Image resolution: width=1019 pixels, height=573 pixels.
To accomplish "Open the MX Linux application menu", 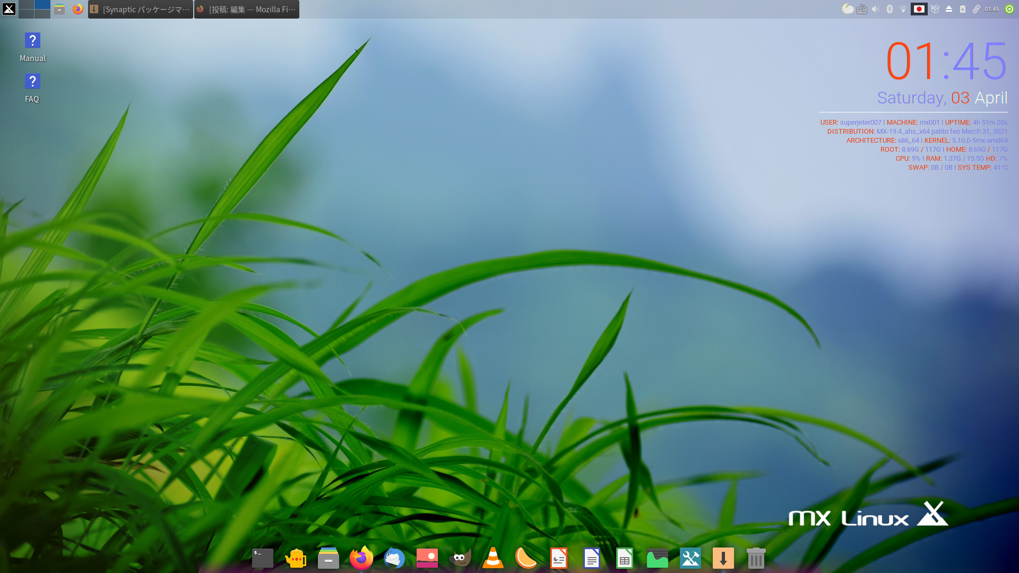I will pyautogui.click(x=9, y=9).
